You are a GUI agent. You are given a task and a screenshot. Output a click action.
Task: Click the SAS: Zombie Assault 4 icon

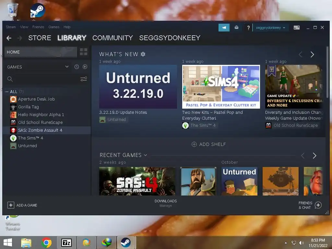(13, 130)
